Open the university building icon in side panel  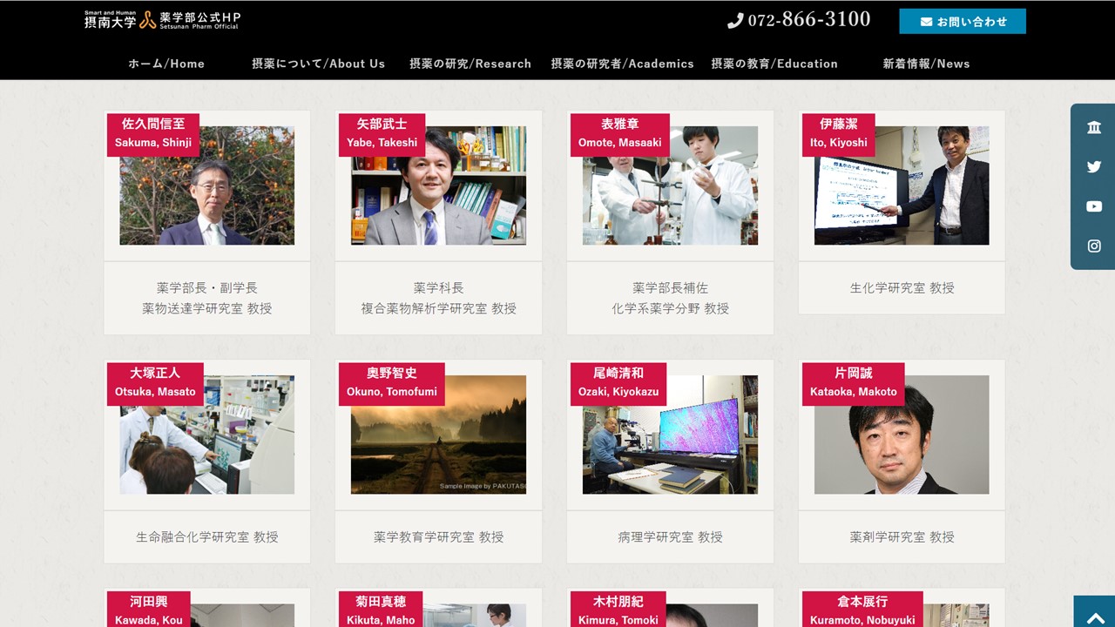click(1094, 128)
